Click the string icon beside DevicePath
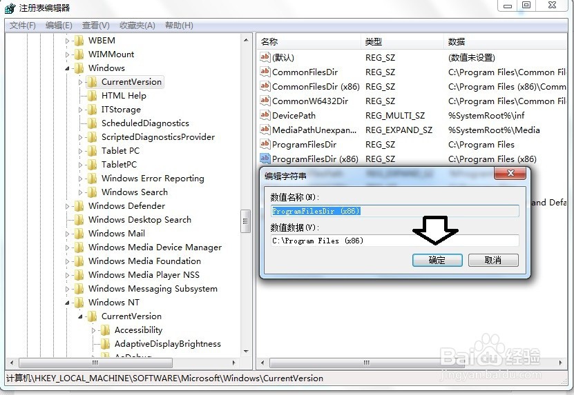 (x=265, y=115)
